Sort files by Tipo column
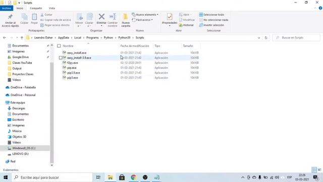 coord(157,46)
